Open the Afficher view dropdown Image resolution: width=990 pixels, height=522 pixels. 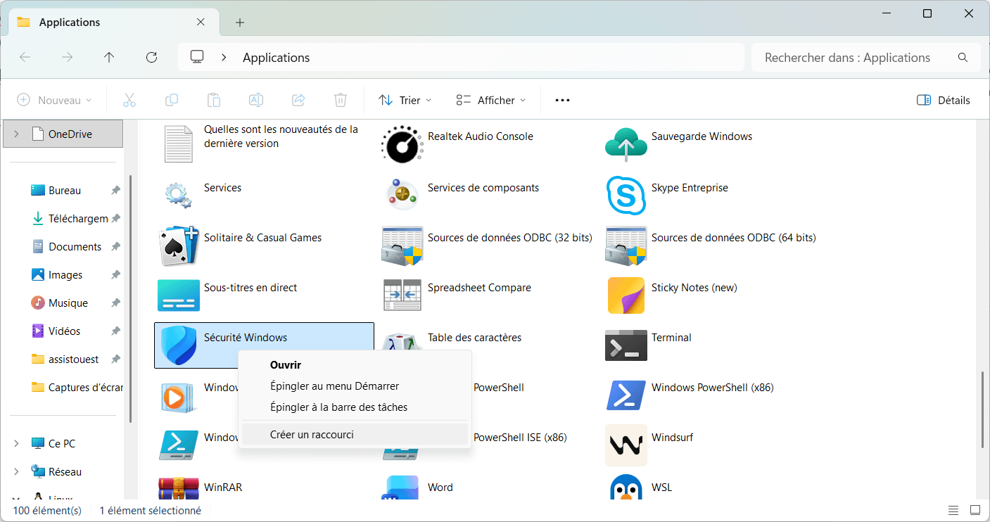[491, 100]
